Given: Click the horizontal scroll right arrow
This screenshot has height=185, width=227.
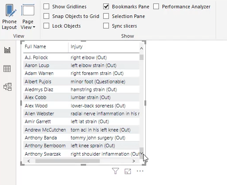Looking at the screenshot, I should pos(133,161).
